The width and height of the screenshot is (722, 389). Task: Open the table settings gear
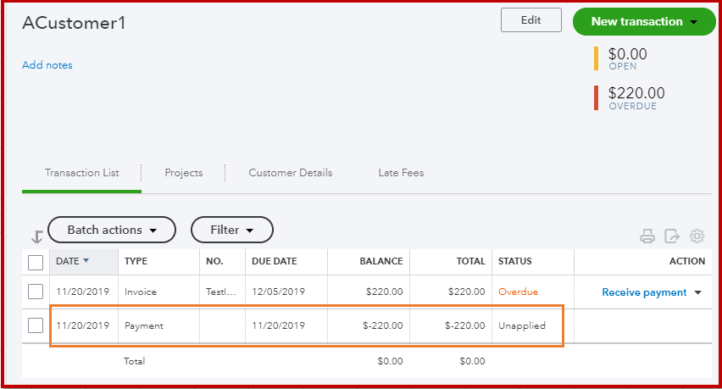pos(697,236)
